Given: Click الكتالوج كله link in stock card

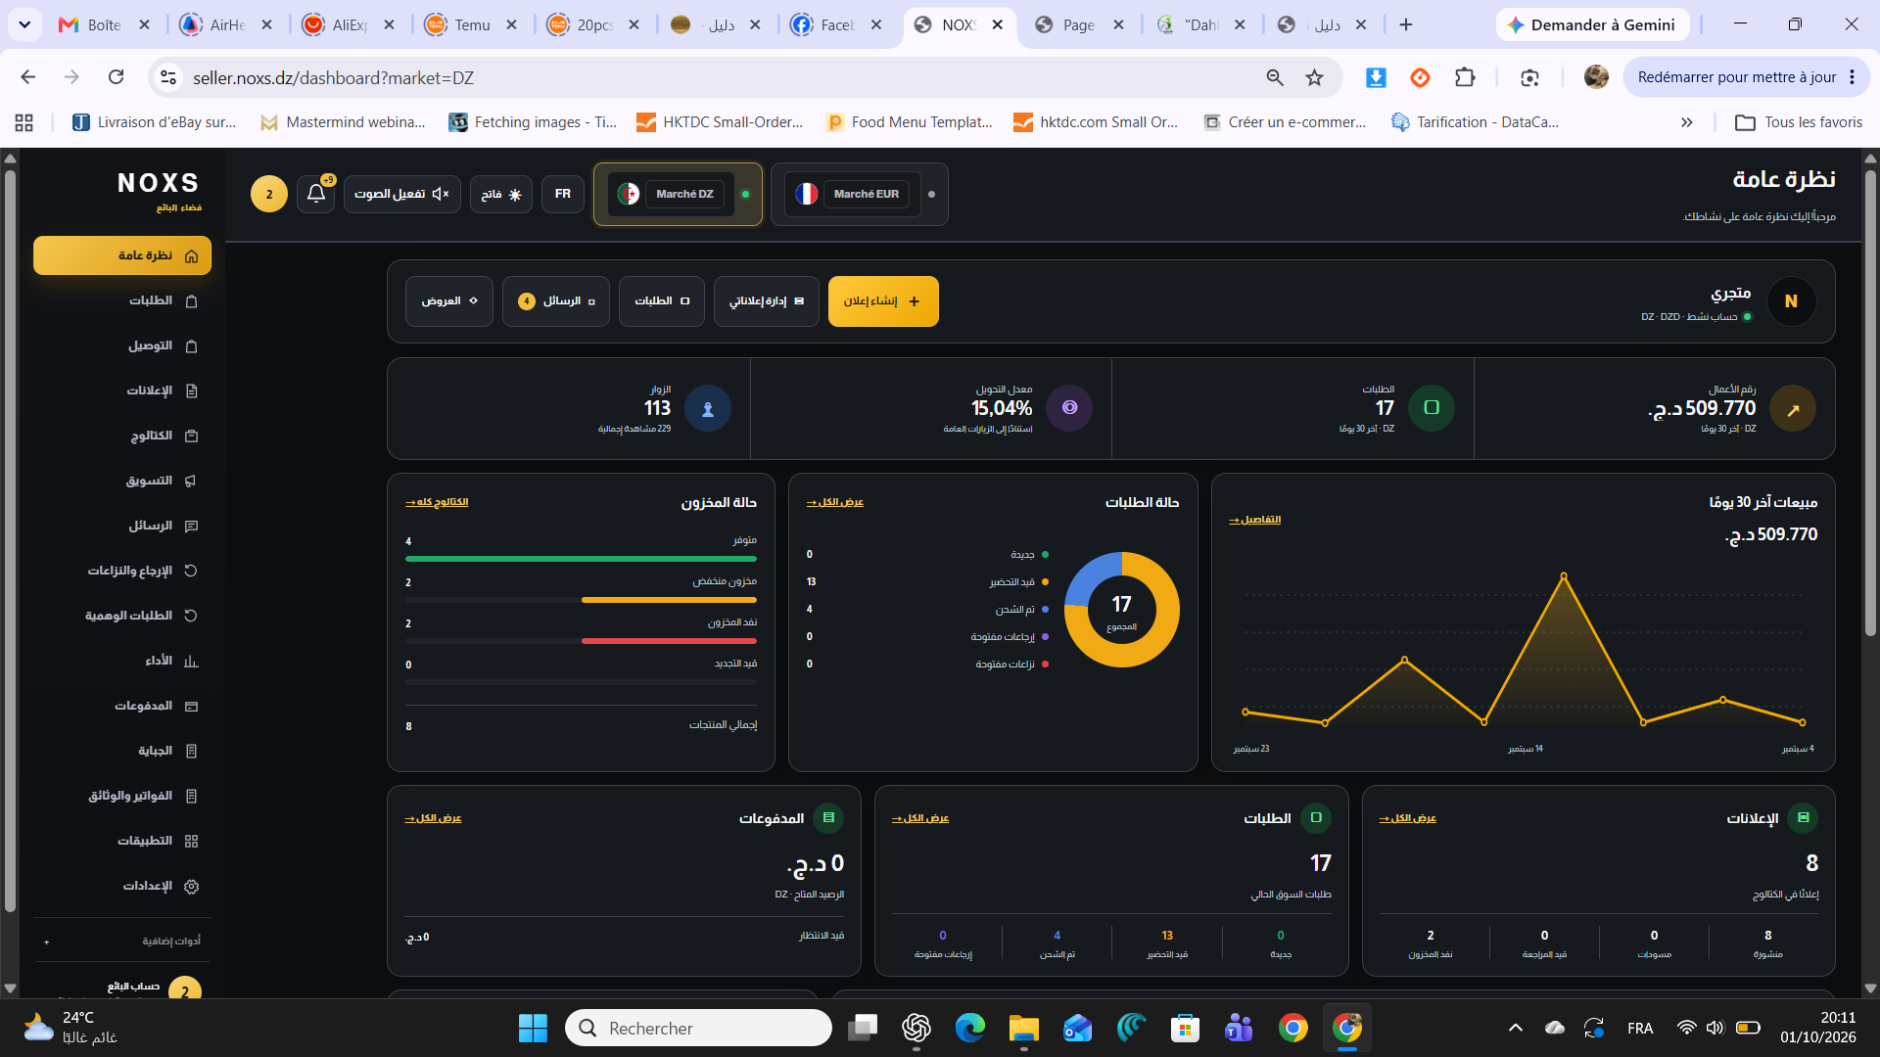Looking at the screenshot, I should point(437,502).
